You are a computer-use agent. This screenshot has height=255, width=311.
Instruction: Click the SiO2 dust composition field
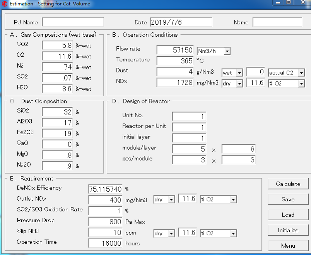pyautogui.click(x=57, y=112)
